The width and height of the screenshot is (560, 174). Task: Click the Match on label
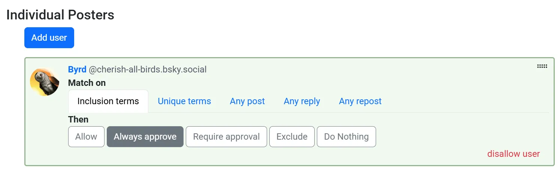click(87, 83)
